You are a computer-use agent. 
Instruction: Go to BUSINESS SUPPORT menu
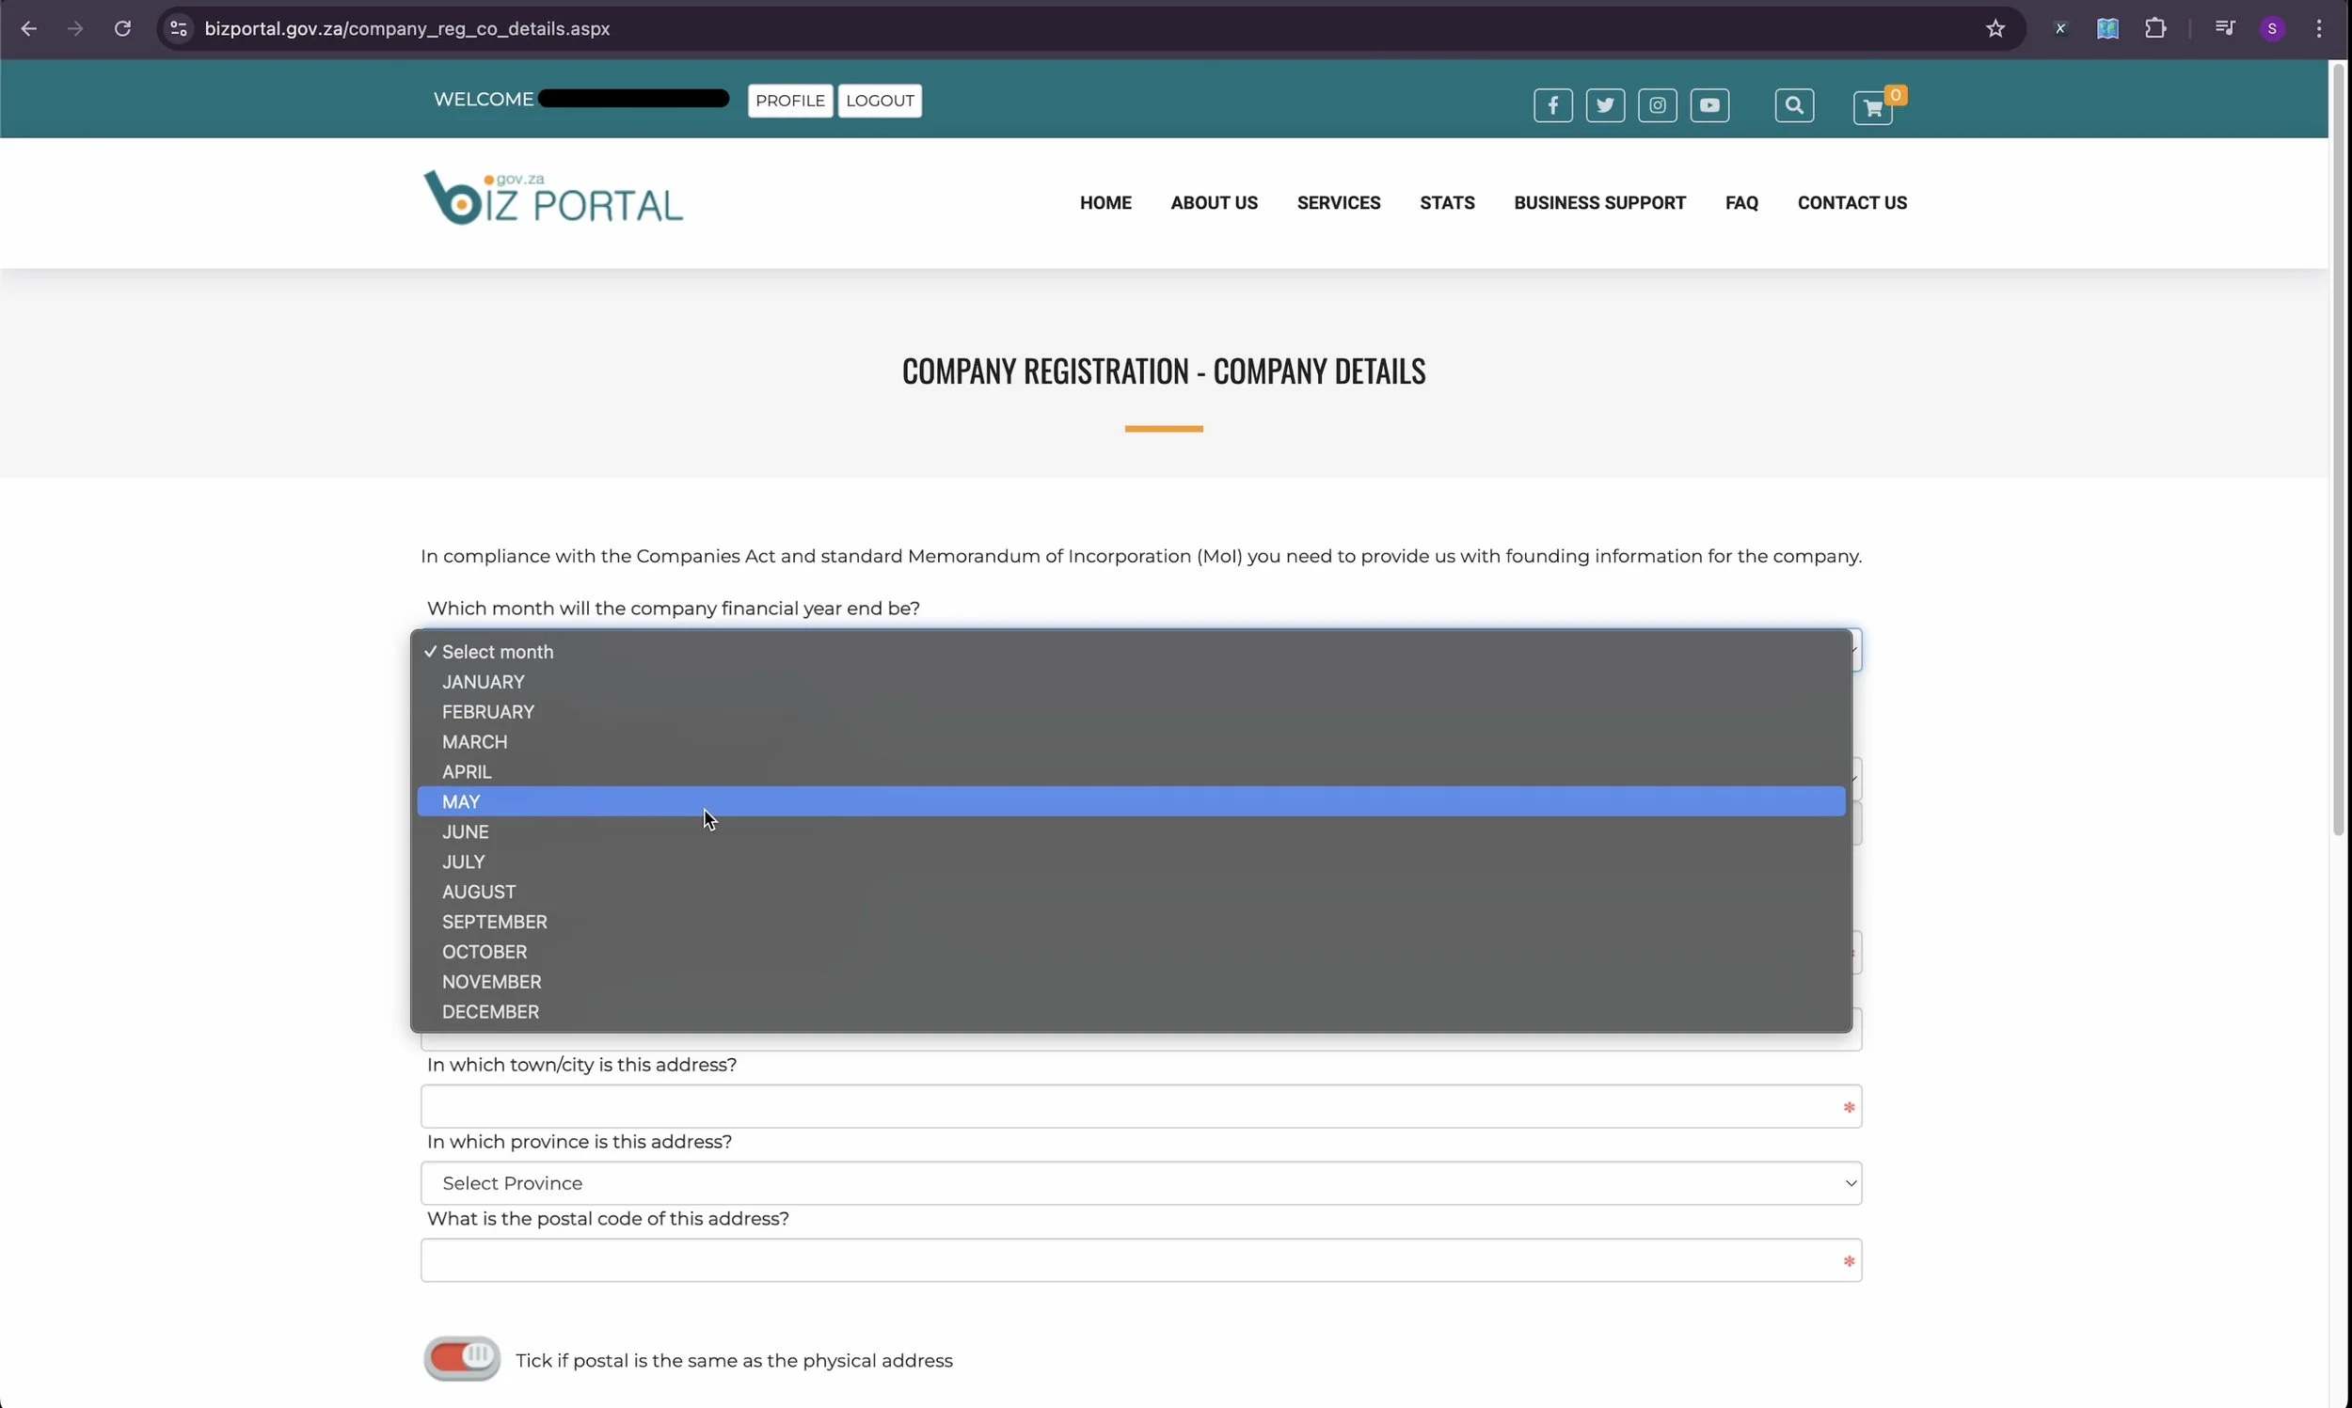point(1598,203)
